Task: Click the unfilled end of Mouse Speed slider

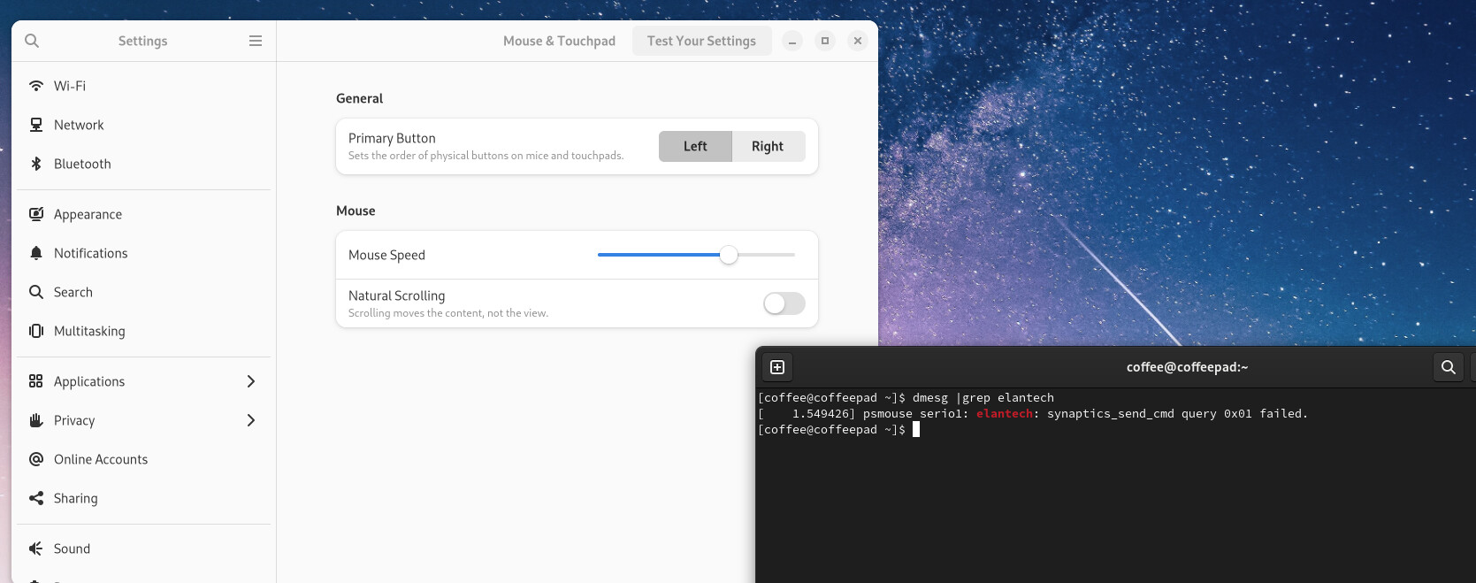Action: pyautogui.click(x=766, y=255)
